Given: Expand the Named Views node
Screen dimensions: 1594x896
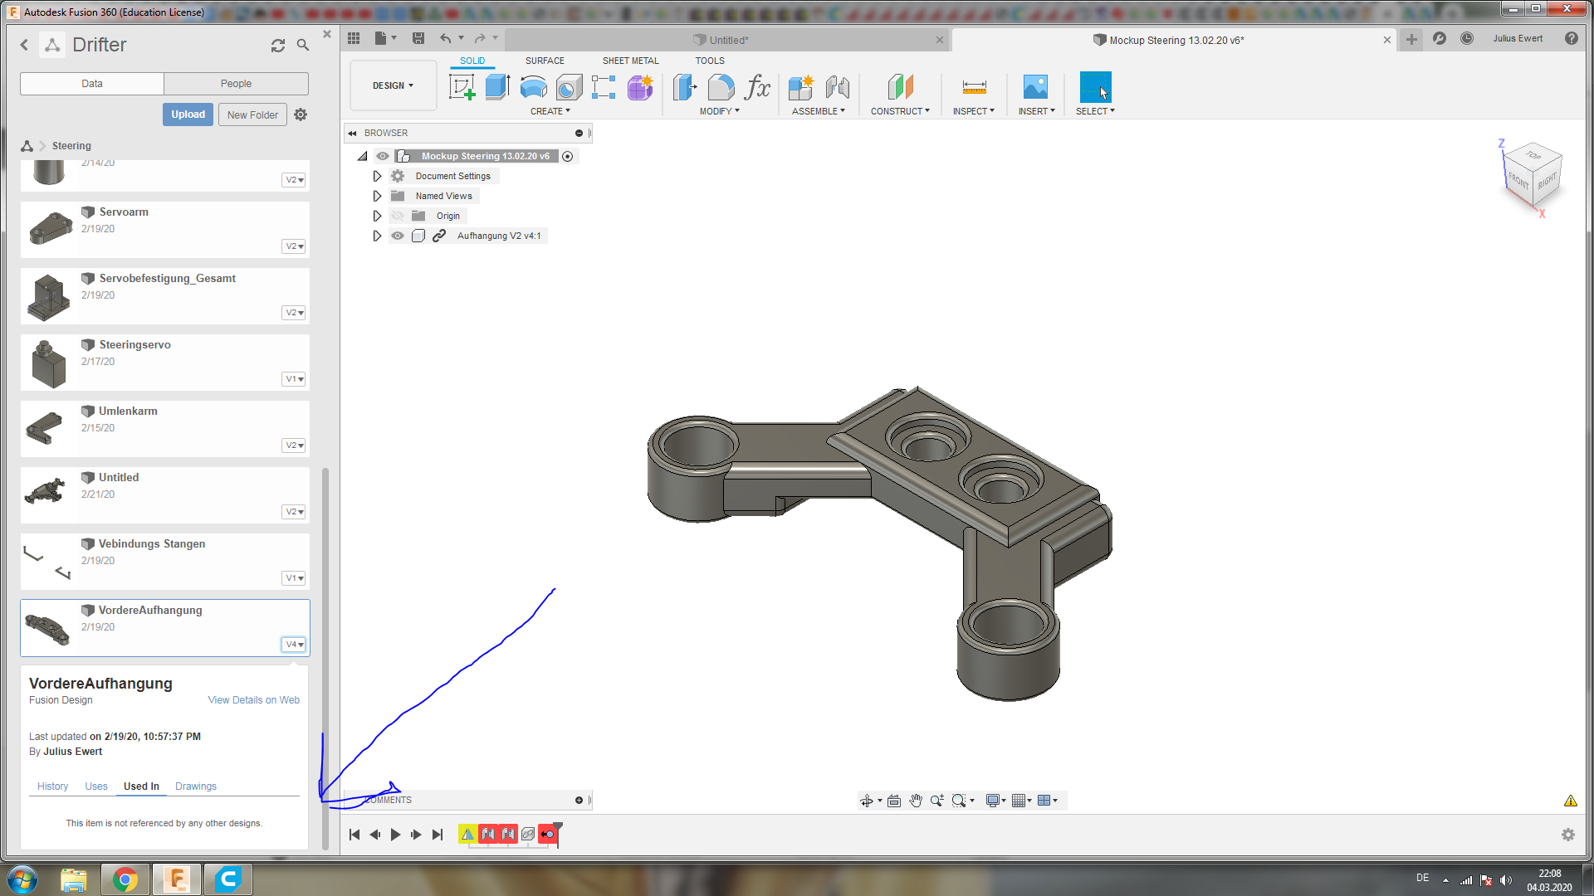Looking at the screenshot, I should click(x=377, y=196).
